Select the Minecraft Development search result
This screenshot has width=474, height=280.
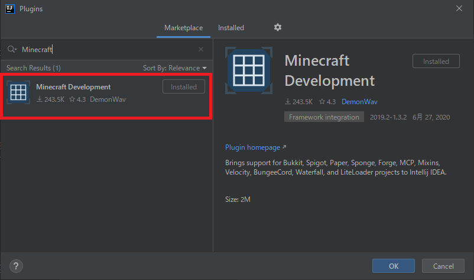click(106, 96)
